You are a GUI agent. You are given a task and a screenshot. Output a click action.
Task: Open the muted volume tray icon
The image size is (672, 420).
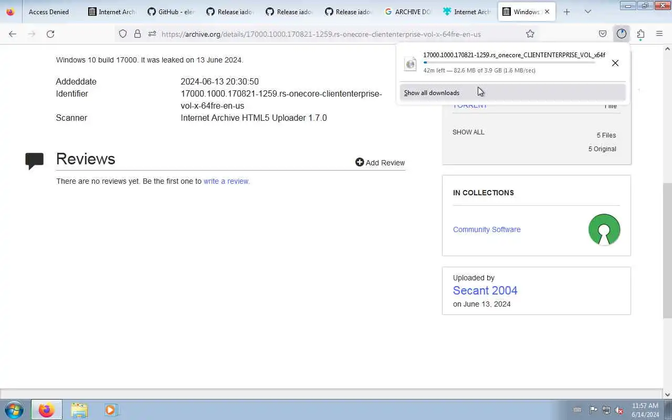click(x=619, y=410)
